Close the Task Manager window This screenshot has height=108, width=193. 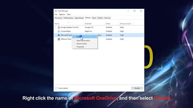[x=141, y=11]
